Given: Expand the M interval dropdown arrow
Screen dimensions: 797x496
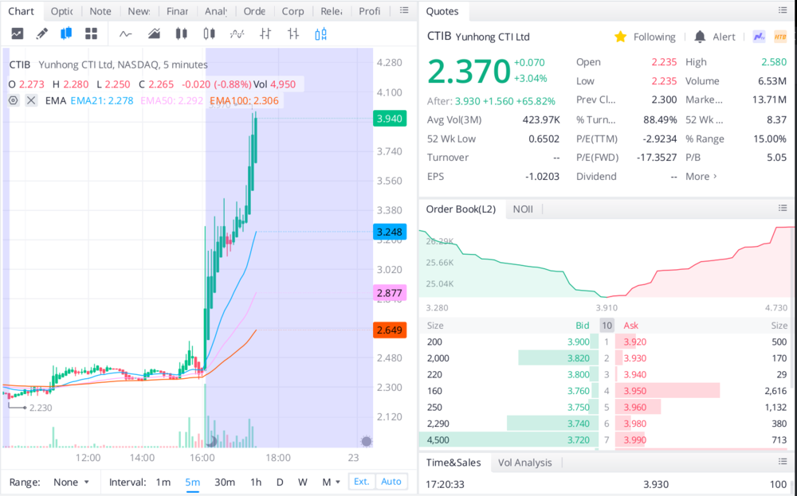Looking at the screenshot, I should pyautogui.click(x=338, y=482).
